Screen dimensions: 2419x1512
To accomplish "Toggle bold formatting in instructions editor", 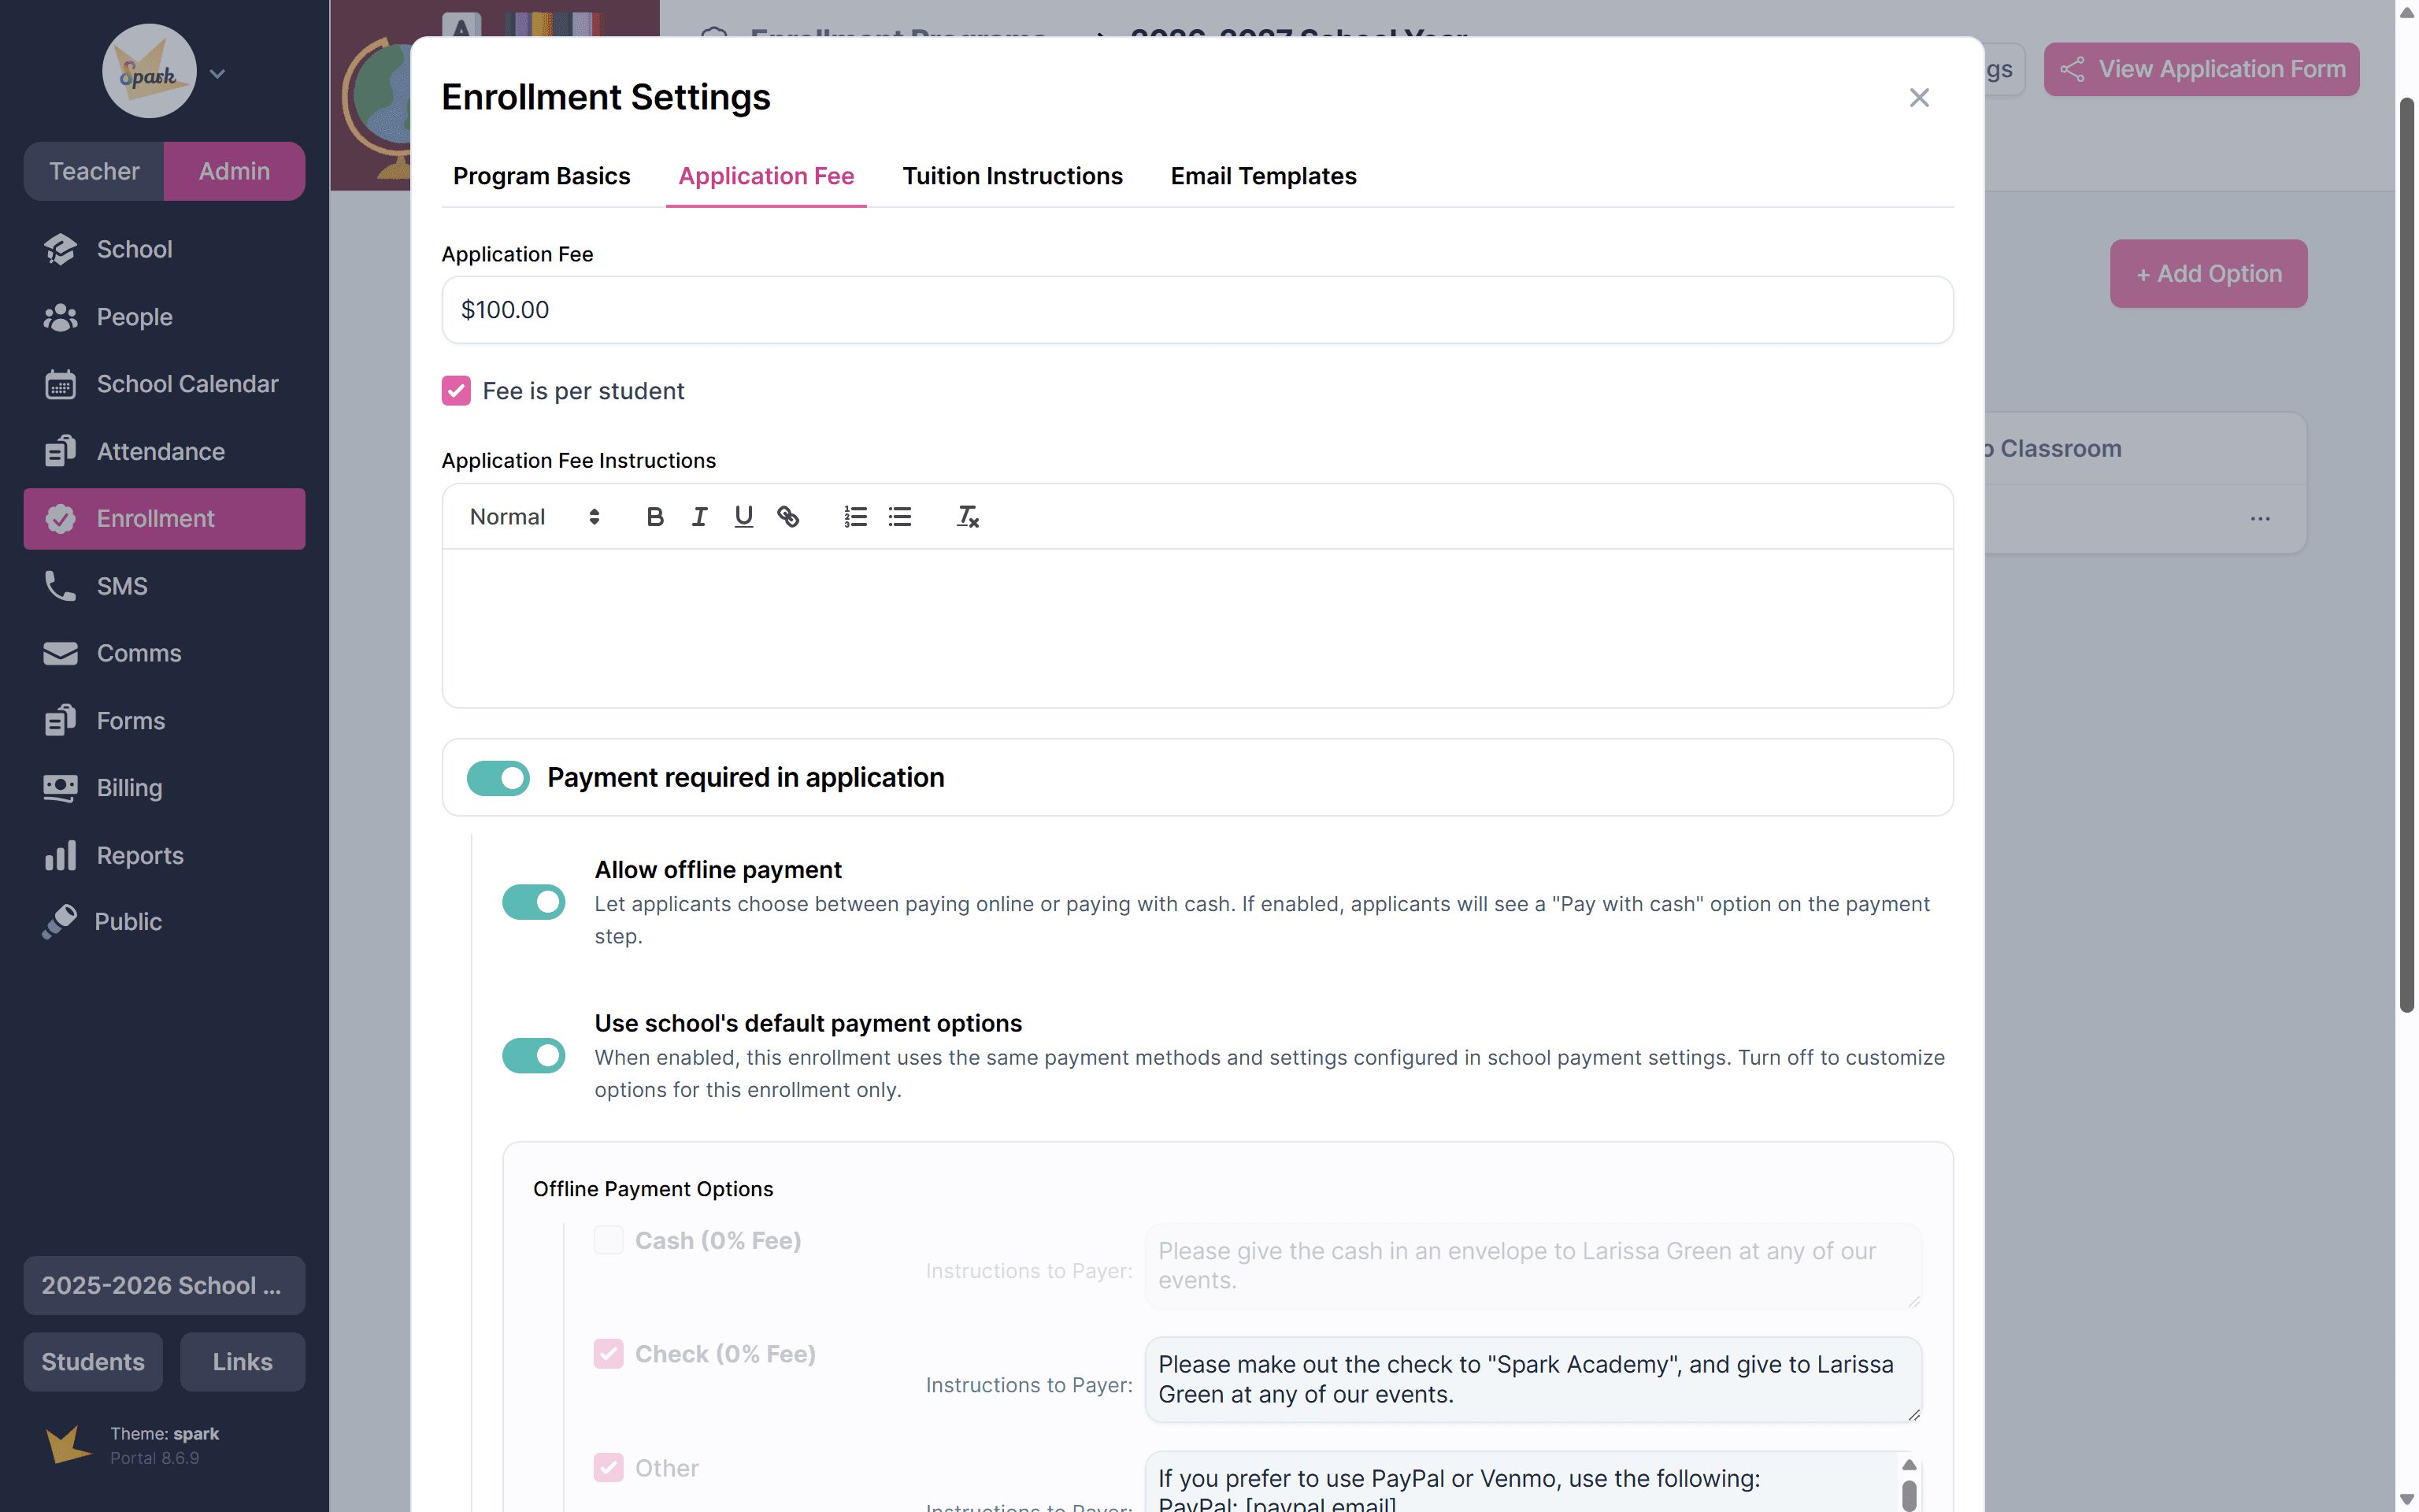I will click(x=654, y=517).
